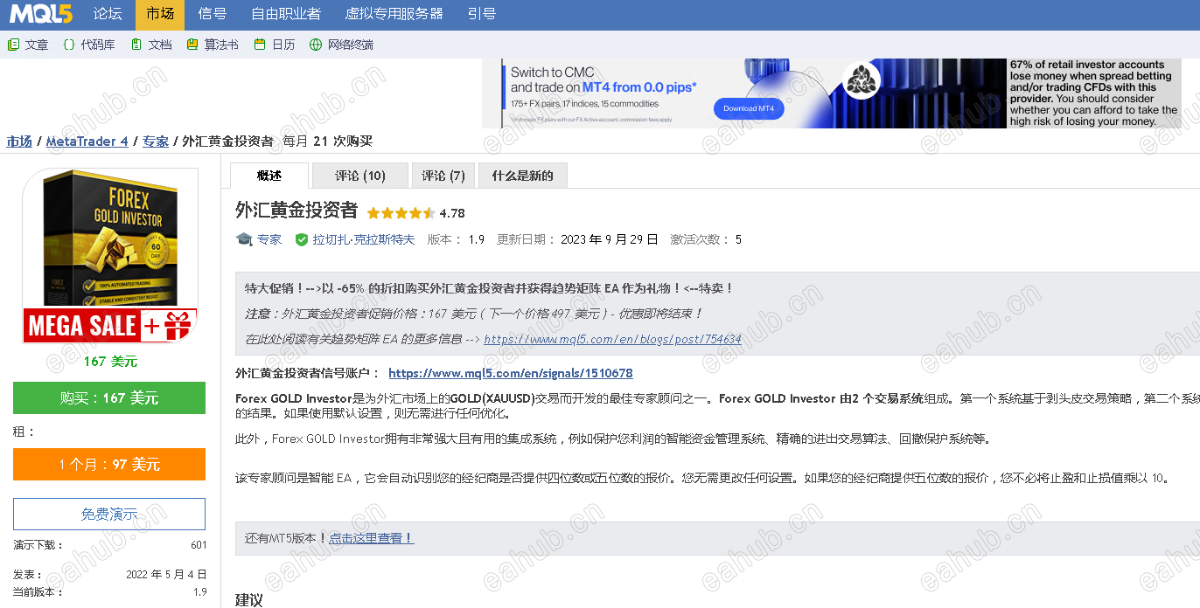Click the graduation cap expert icon

coord(244,239)
